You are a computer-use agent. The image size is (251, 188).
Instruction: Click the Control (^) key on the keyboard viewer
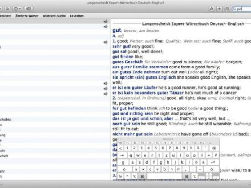(x=127, y=176)
